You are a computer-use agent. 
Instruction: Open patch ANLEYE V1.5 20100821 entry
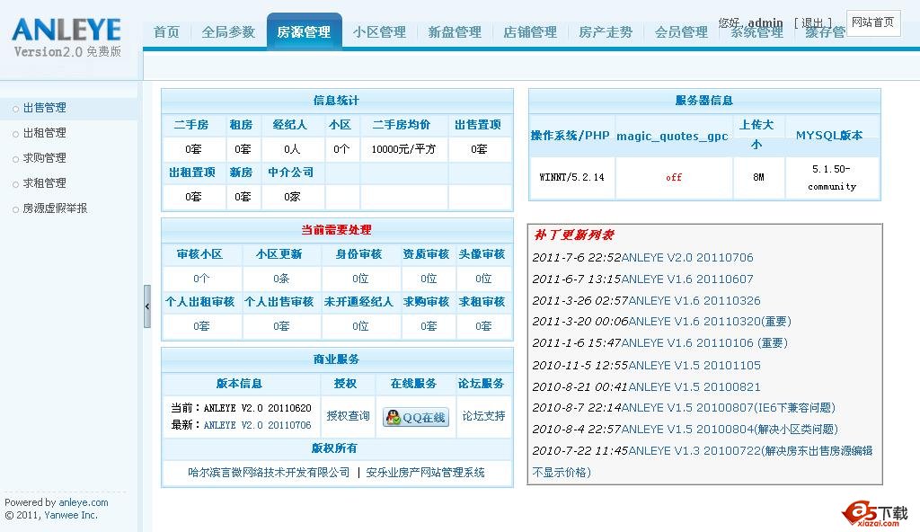pyautogui.click(x=694, y=387)
